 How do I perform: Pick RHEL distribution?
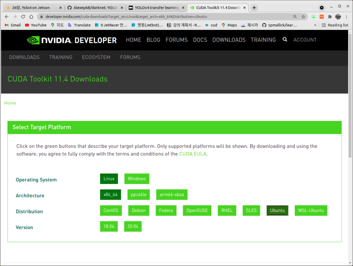227,210
